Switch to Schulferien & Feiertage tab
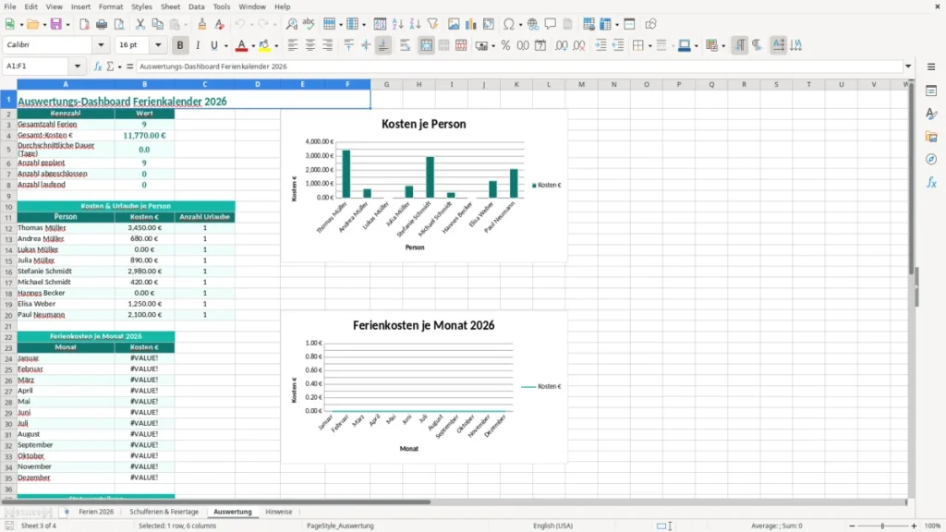 click(x=164, y=512)
